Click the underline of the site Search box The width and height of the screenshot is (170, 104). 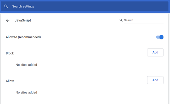pyautogui.click(x=144, y=23)
